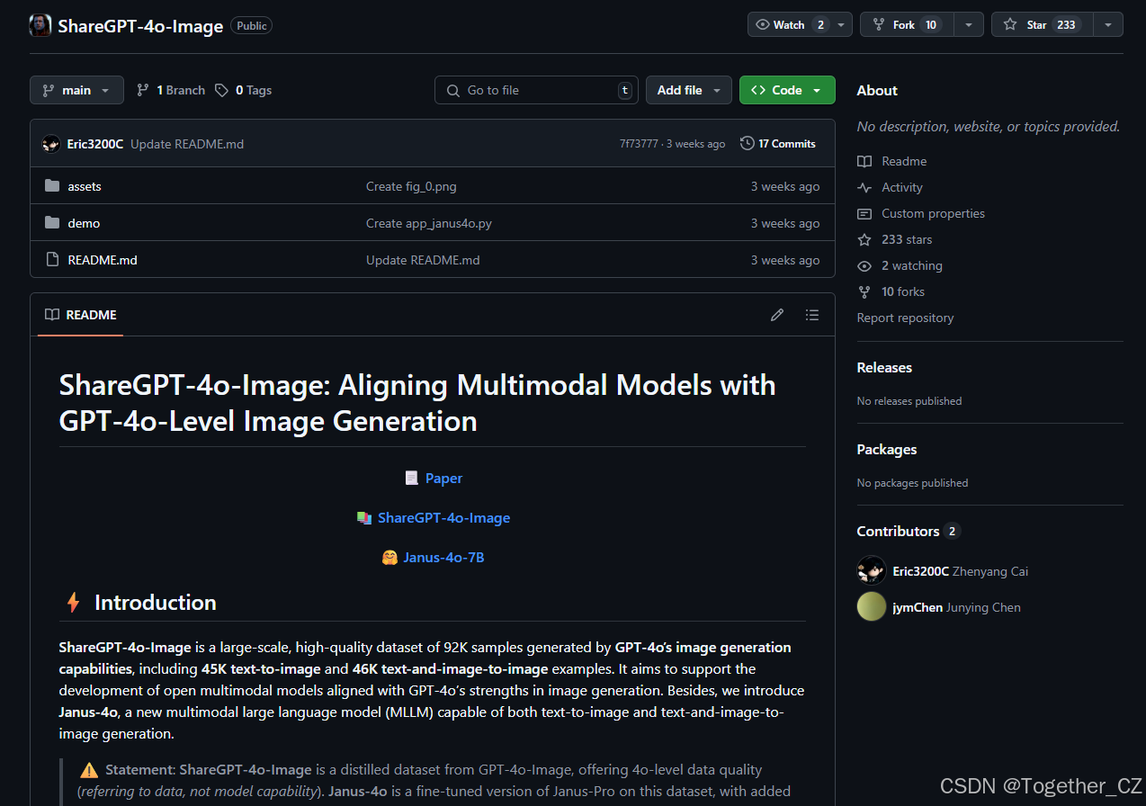The width and height of the screenshot is (1146, 806).
Task: Click Report repository
Action: (905, 318)
